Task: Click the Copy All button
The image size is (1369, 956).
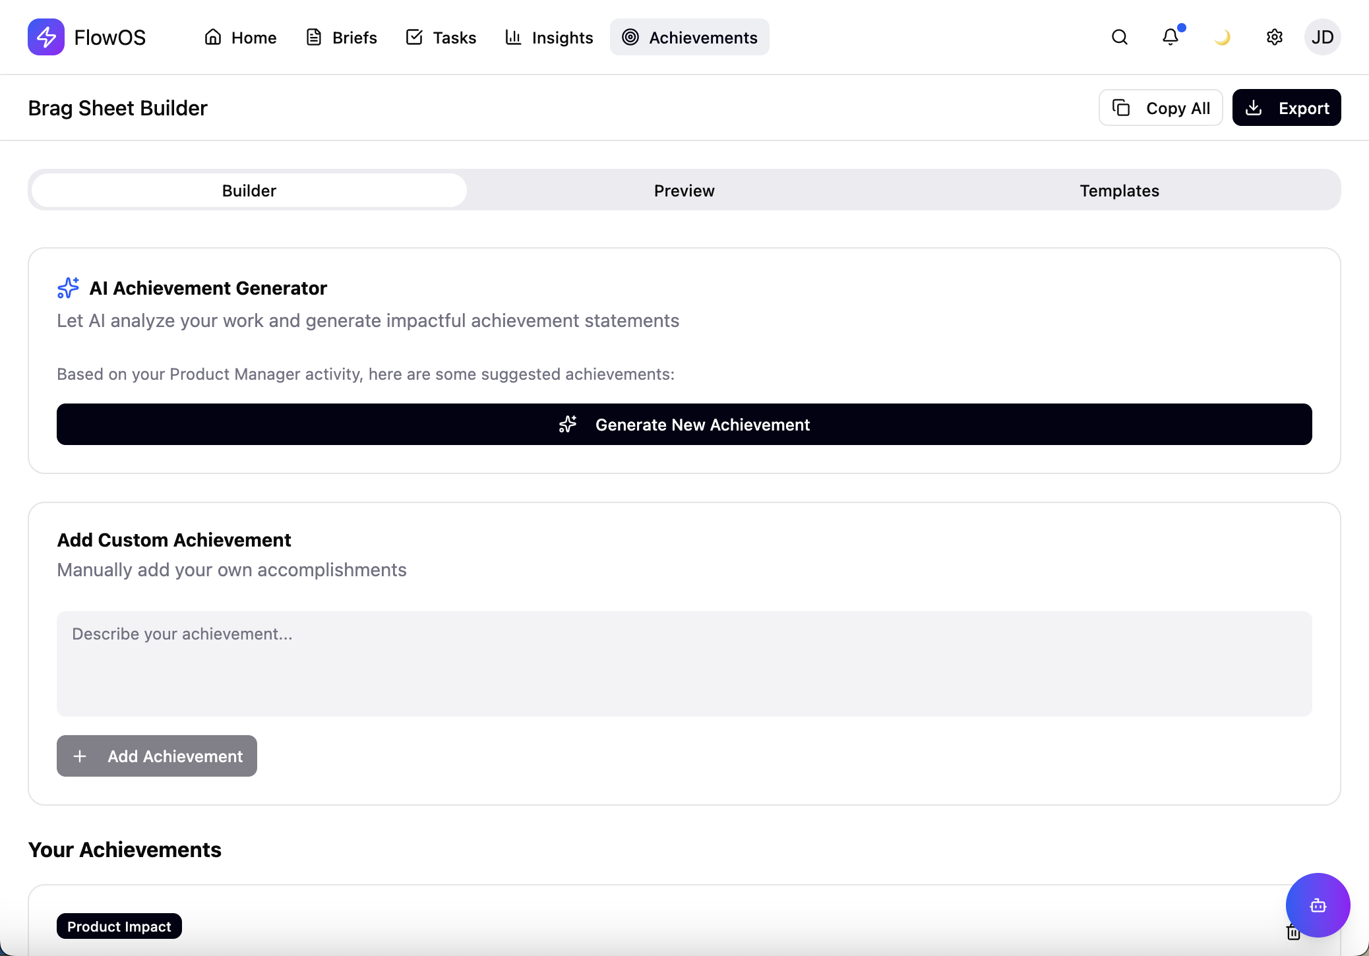Action: coord(1160,107)
